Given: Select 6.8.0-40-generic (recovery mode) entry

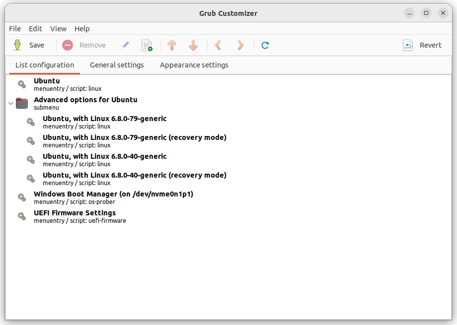Looking at the screenshot, I should point(228,179).
